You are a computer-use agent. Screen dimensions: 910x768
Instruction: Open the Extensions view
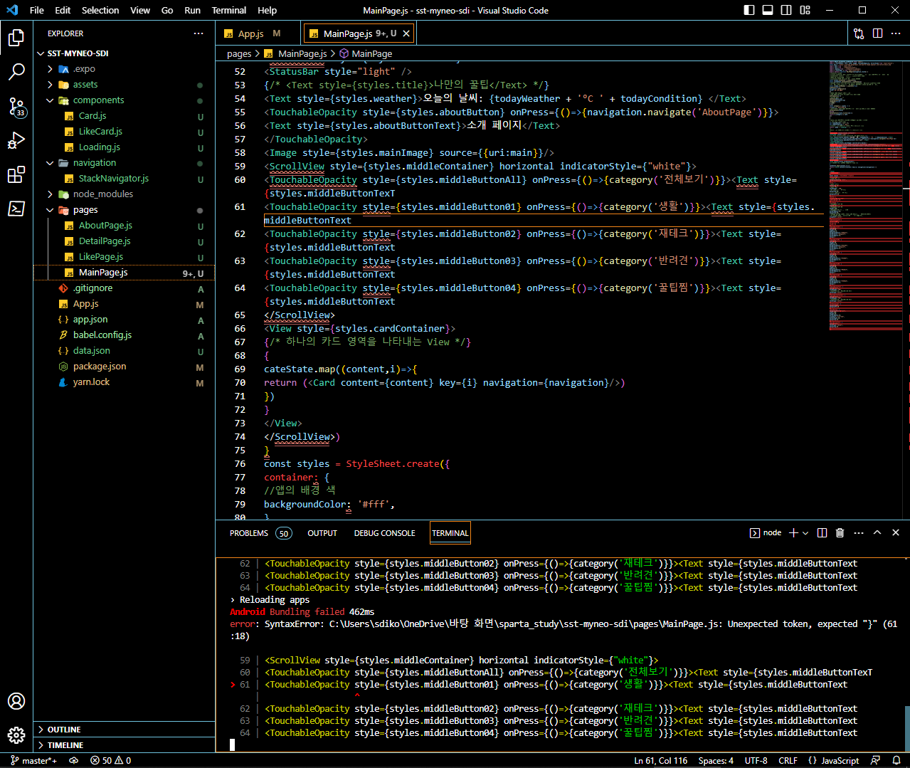[16, 174]
